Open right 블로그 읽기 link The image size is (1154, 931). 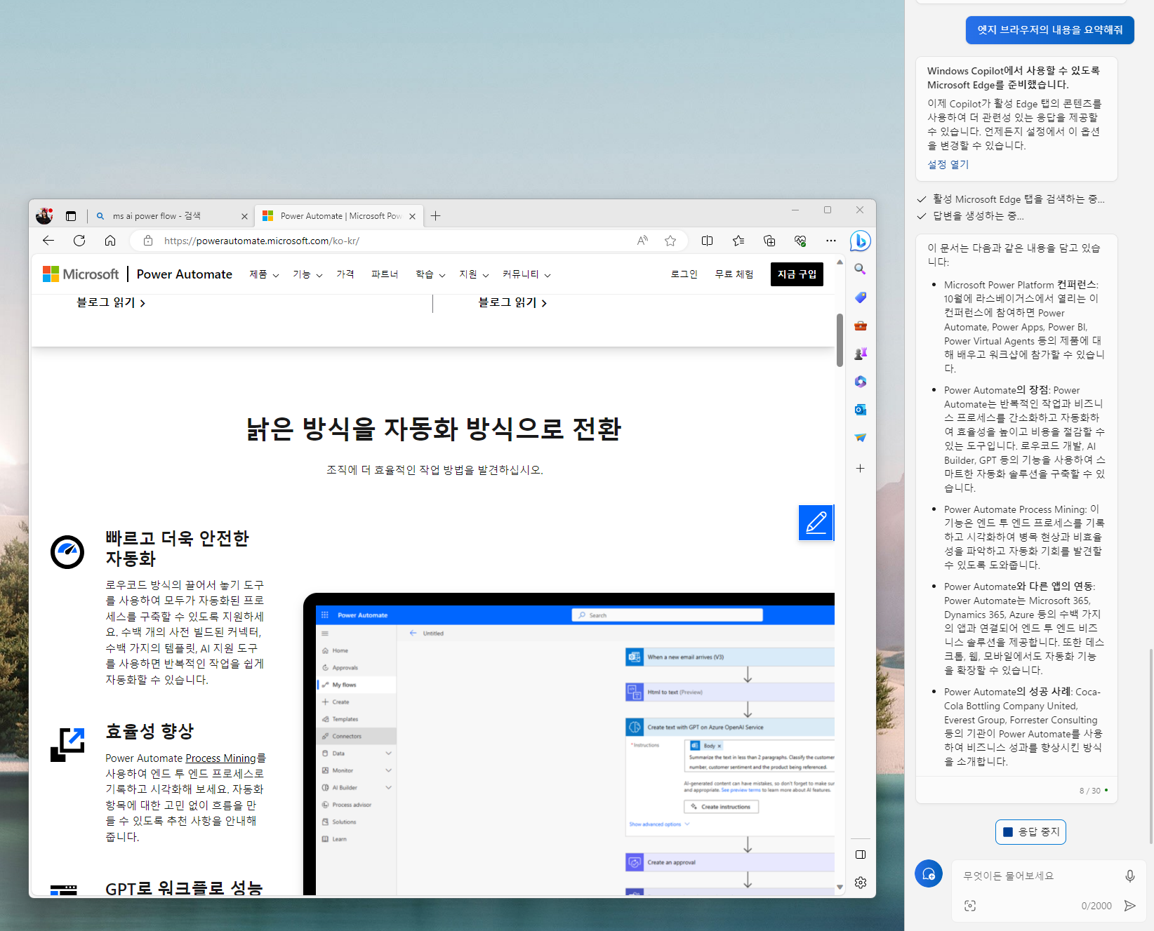pyautogui.click(x=512, y=302)
